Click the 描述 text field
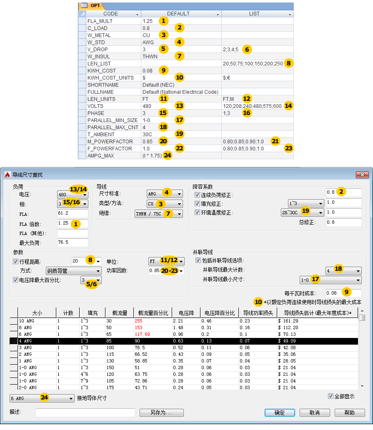Screen dimensions: 373x430 point(85,412)
